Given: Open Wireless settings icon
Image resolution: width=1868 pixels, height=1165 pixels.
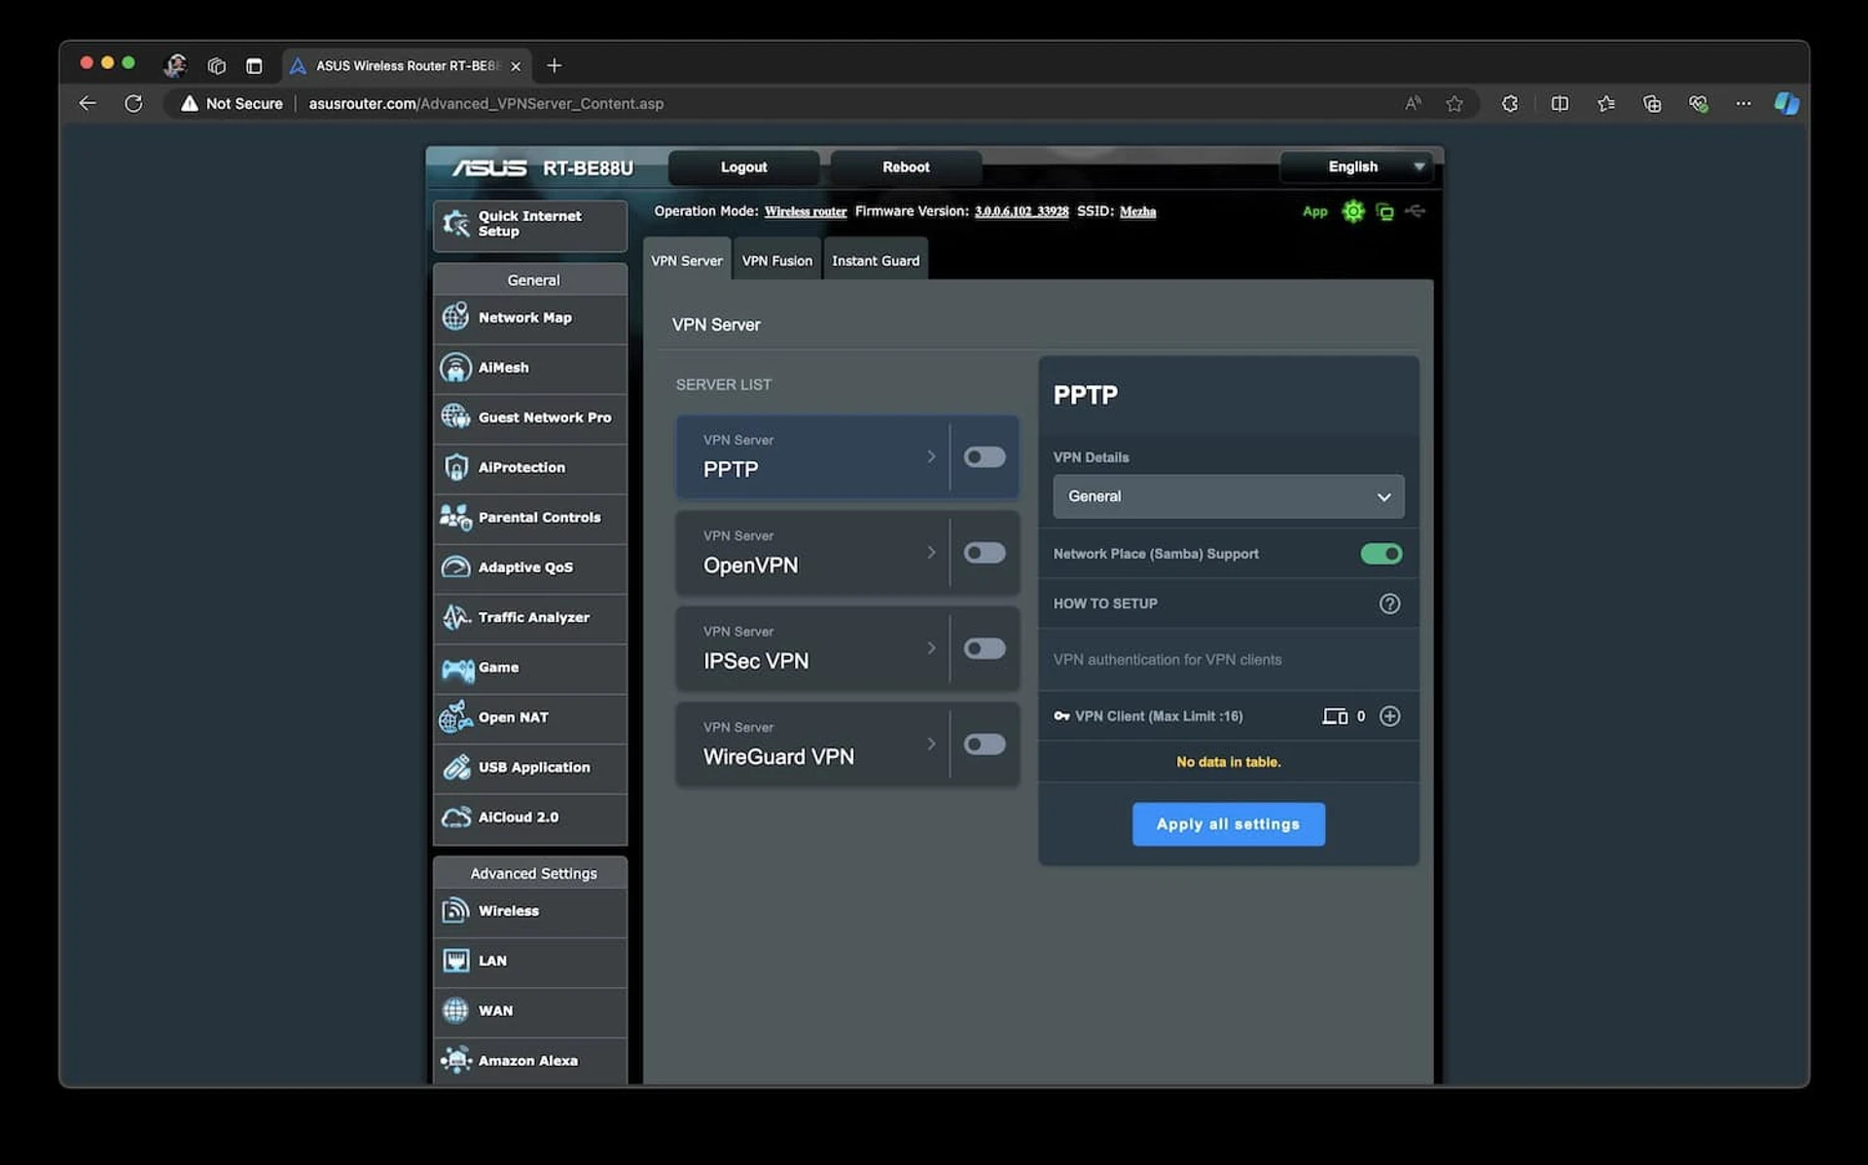Looking at the screenshot, I should pos(455,910).
